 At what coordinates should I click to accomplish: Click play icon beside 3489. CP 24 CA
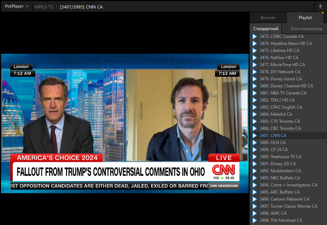tap(254, 150)
